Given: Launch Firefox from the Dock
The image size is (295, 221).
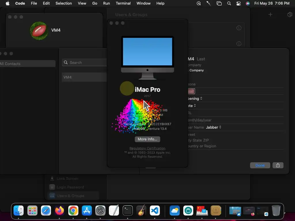Looking at the screenshot, I should [x=59, y=210].
